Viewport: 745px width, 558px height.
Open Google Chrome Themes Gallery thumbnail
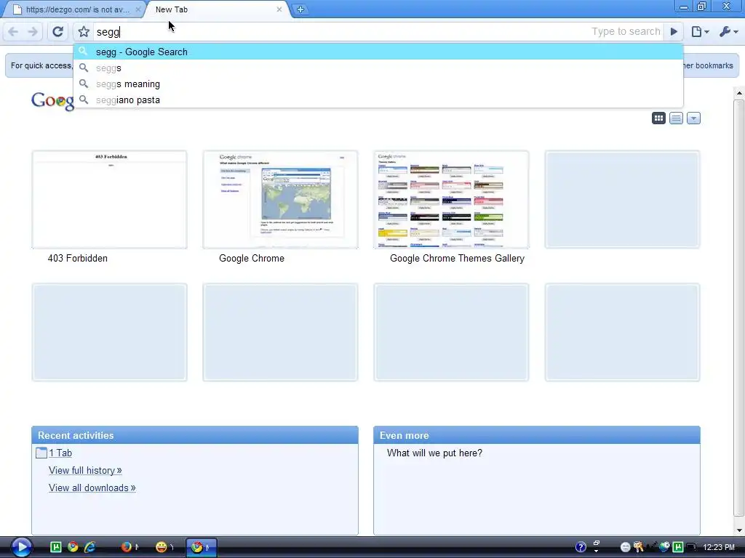451,200
